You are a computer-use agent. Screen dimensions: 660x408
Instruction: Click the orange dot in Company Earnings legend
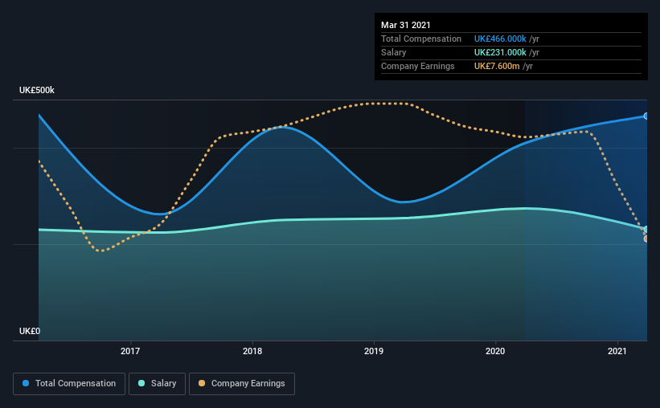202,383
